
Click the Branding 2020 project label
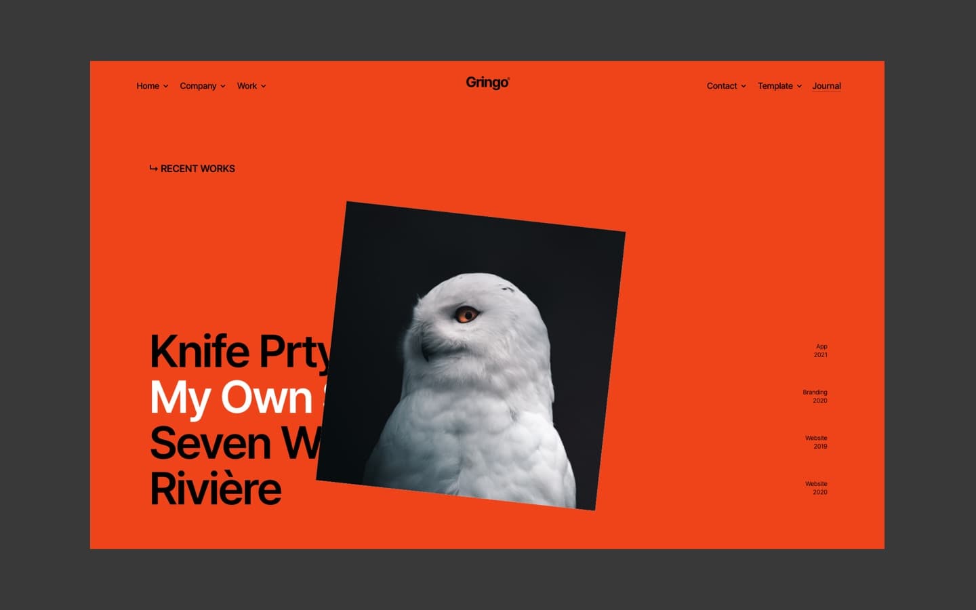[815, 396]
